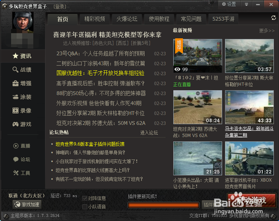Open forum post 坦克世界真的比穿越火线
This screenshot has width=279, height=221.
[x=92, y=170]
